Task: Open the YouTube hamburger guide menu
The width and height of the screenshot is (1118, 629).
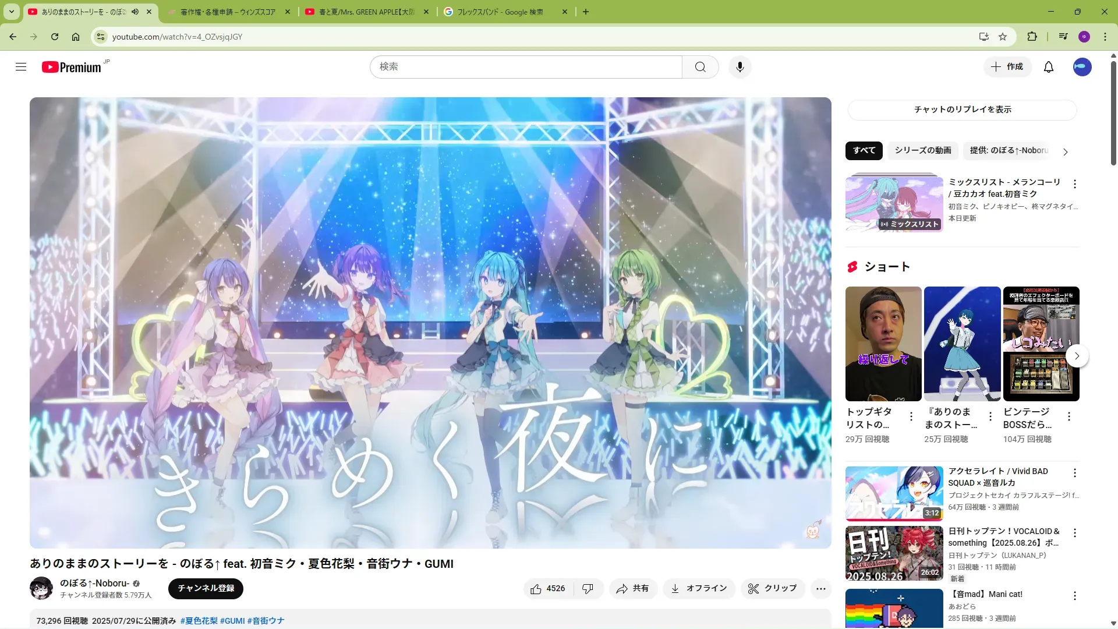Action: coord(21,67)
